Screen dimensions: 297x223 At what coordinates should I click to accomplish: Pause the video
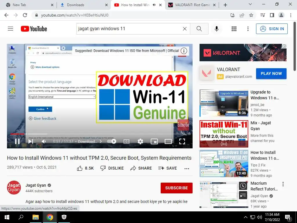(17, 141)
